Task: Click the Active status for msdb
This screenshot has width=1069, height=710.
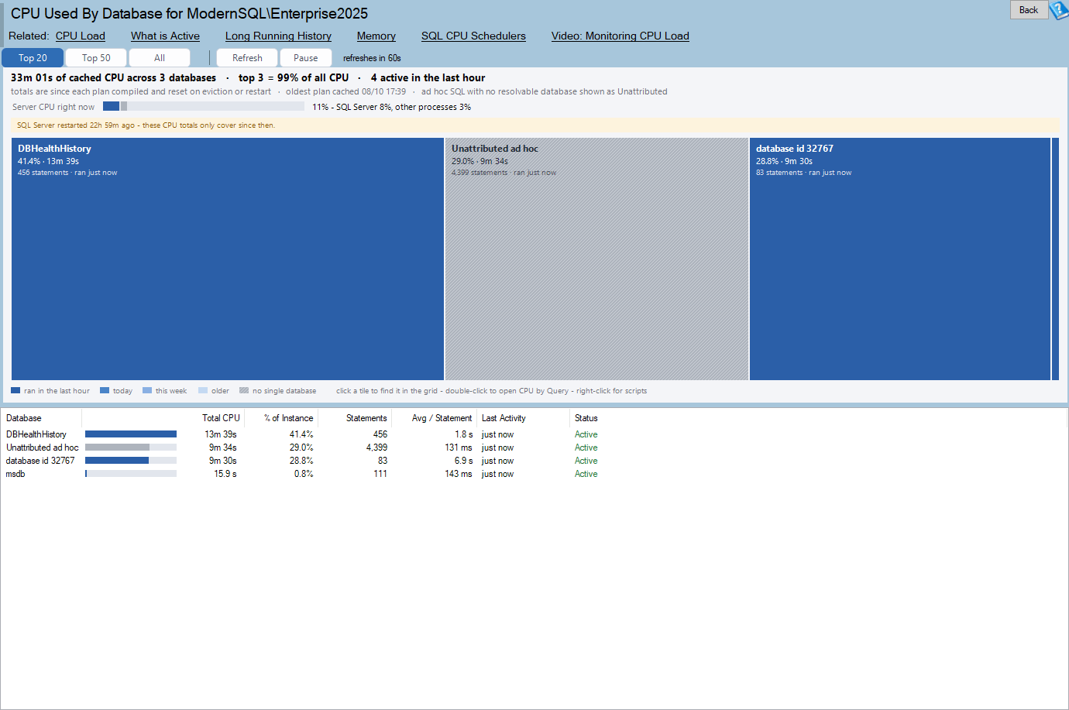Action: (586, 474)
